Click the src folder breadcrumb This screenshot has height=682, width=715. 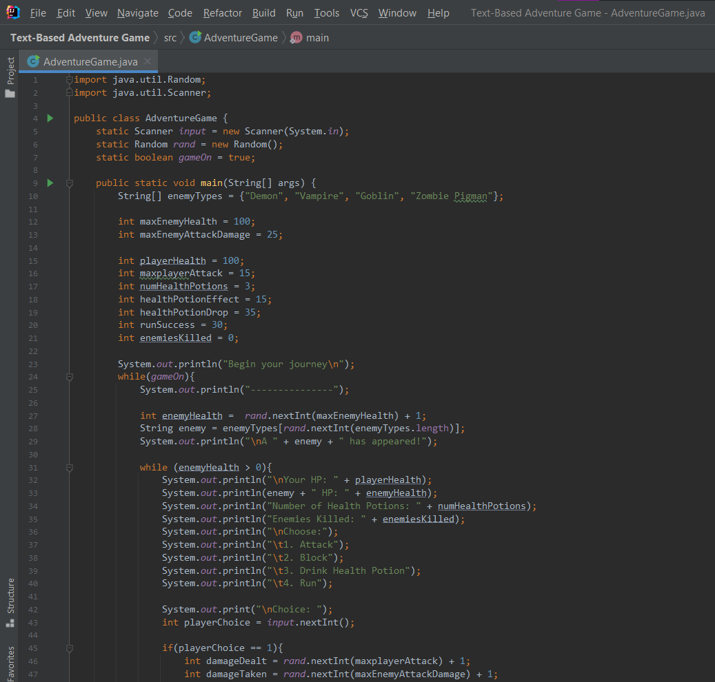[170, 38]
